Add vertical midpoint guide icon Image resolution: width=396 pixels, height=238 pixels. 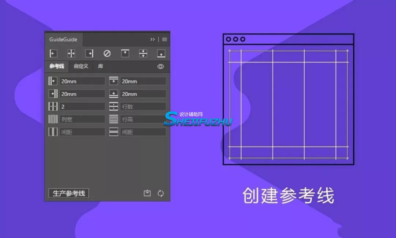coord(71,53)
